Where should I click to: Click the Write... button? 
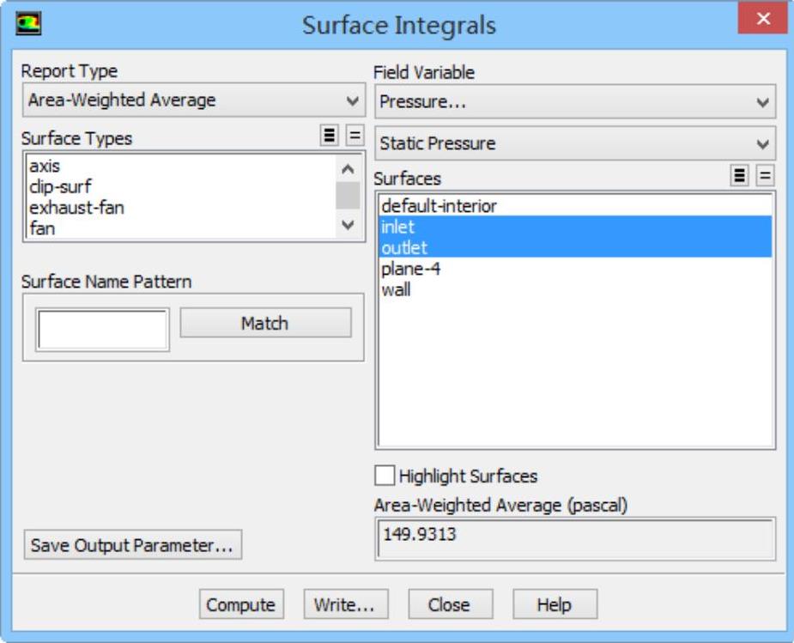click(x=344, y=604)
